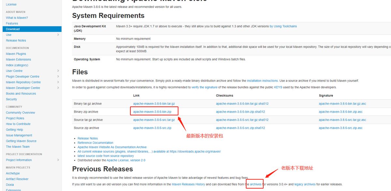Select Binary zip archive row label

[x=86, y=112]
